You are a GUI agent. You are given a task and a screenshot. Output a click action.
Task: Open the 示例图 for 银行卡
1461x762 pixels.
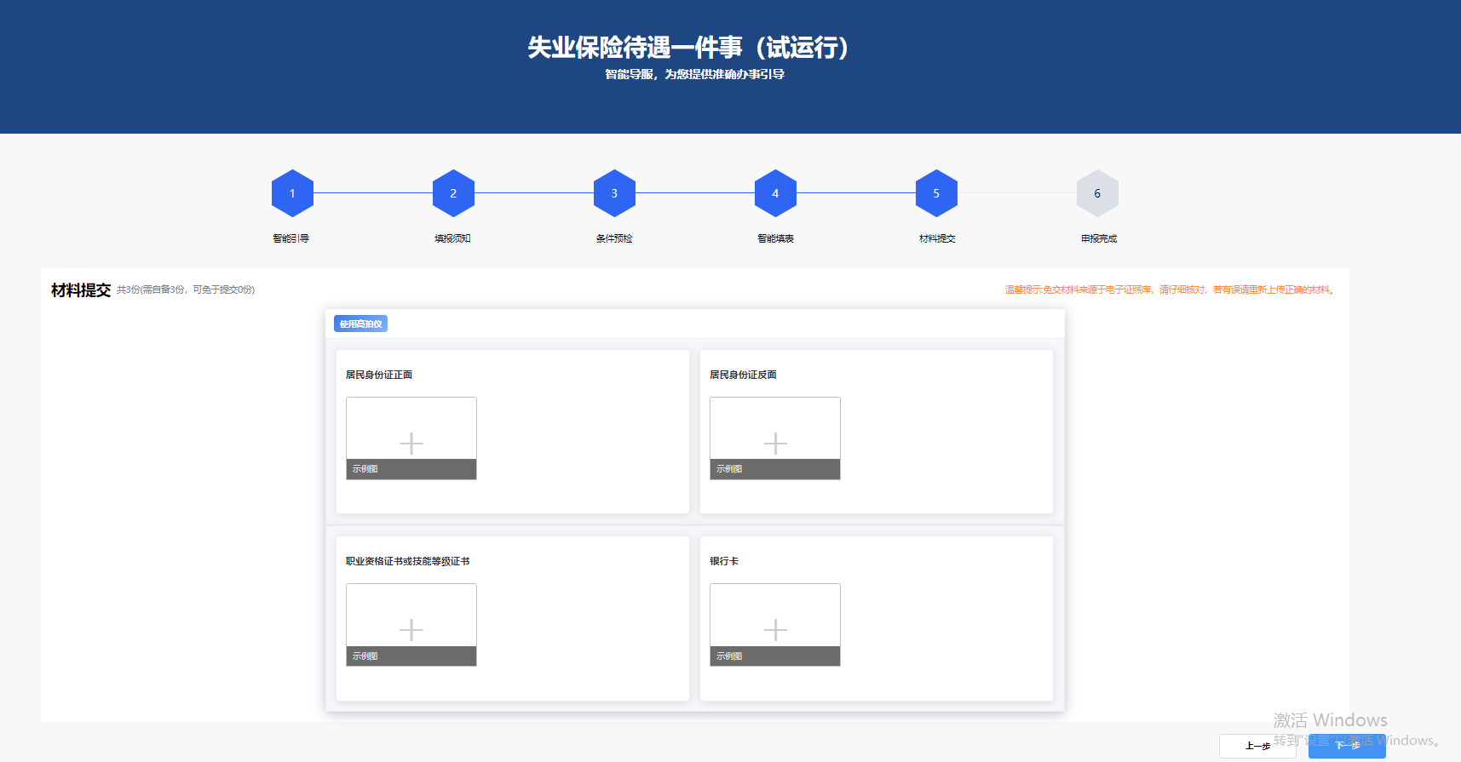(775, 656)
